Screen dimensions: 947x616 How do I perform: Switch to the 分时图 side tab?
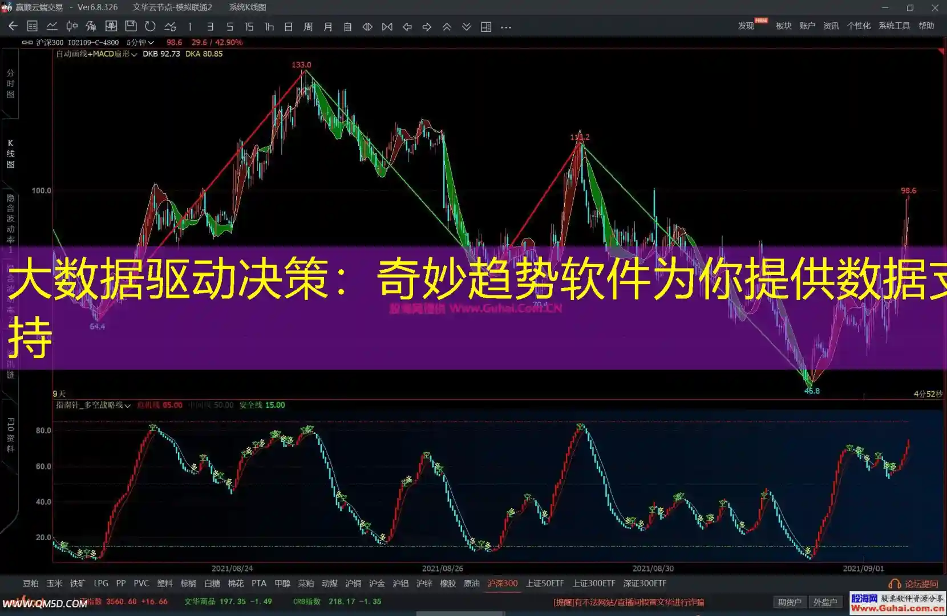point(10,83)
